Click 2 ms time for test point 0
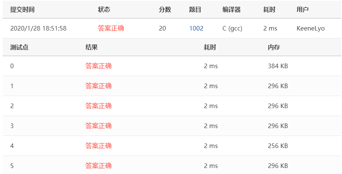 211,66
